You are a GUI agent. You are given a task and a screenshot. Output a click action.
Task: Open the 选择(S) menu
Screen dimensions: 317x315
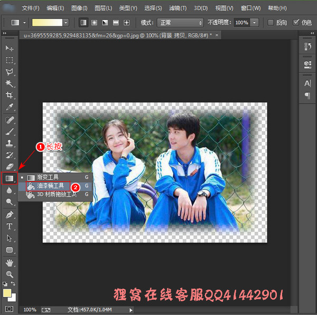pyautogui.click(x=153, y=8)
